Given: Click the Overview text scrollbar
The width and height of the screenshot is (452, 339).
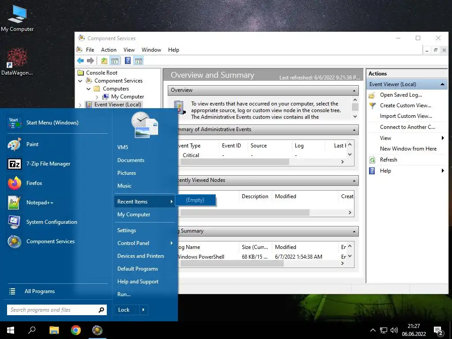Looking at the screenshot, I should (x=355, y=108).
